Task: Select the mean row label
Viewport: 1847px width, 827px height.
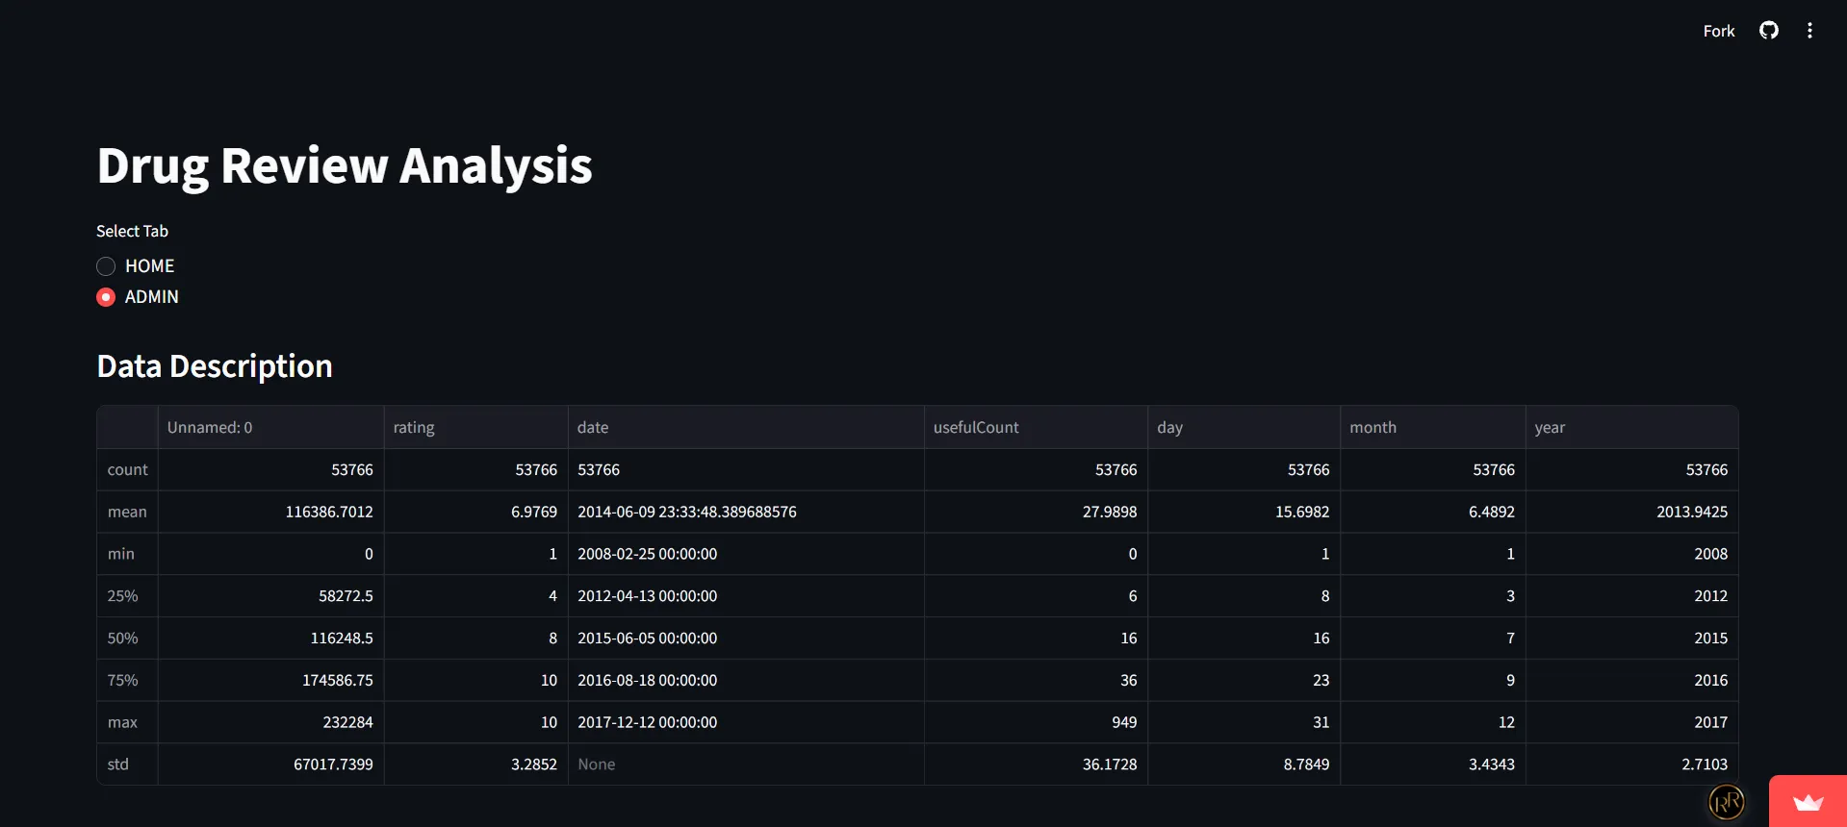Action: [127, 513]
